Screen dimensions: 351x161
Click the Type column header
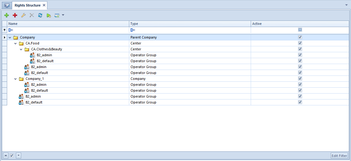pos(190,24)
